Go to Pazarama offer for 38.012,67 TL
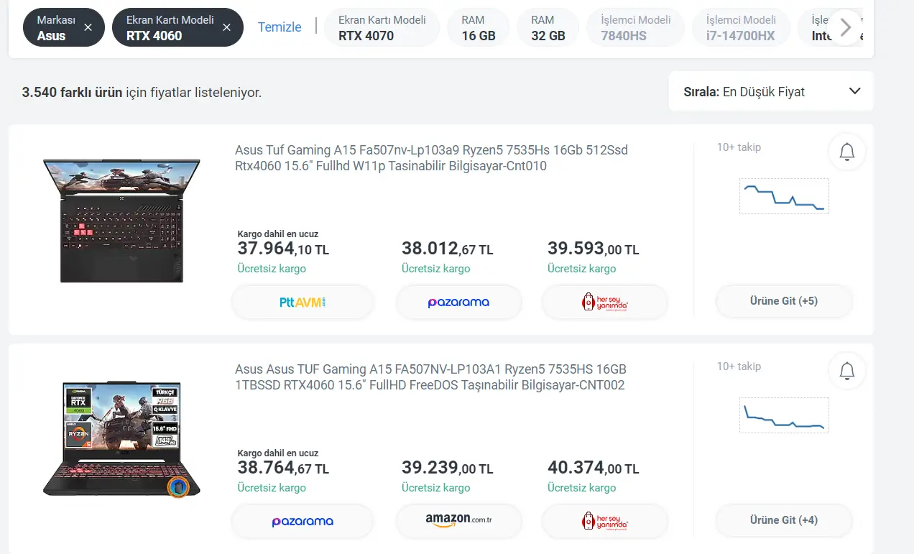914x554 pixels. click(458, 303)
